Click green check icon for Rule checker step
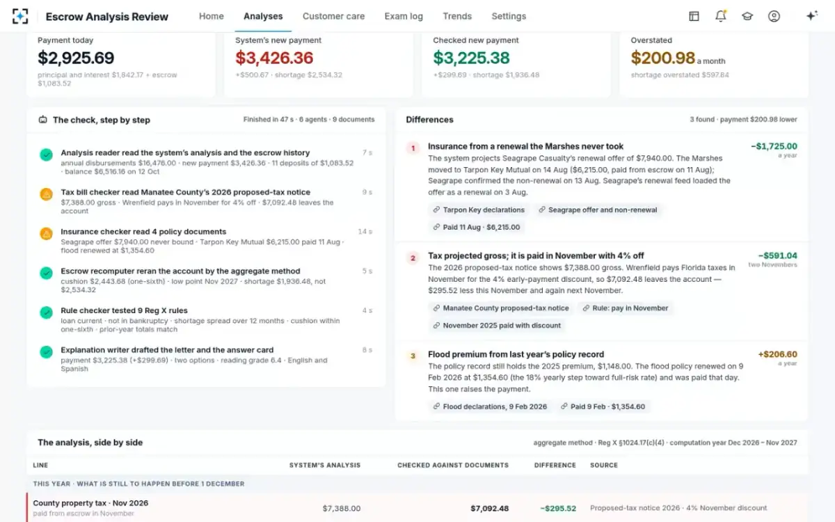 [x=46, y=313]
